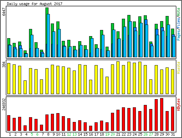Select day label 23 on the x-axis
The height and width of the screenshot is (138, 182).
pyautogui.click(x=129, y=134)
